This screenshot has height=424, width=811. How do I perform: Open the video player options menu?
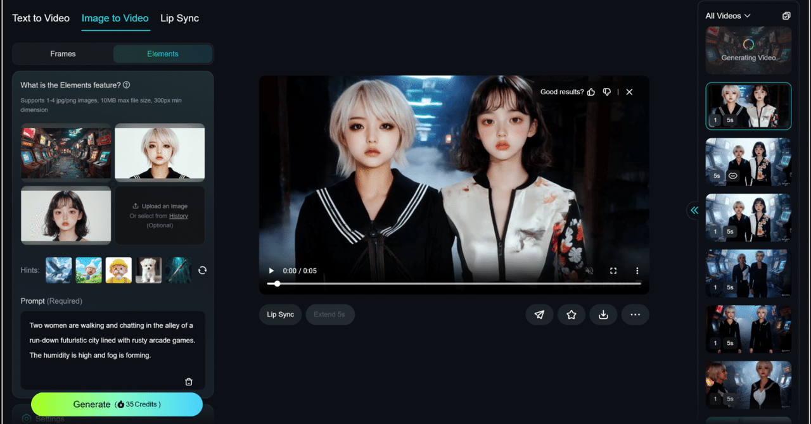click(637, 270)
